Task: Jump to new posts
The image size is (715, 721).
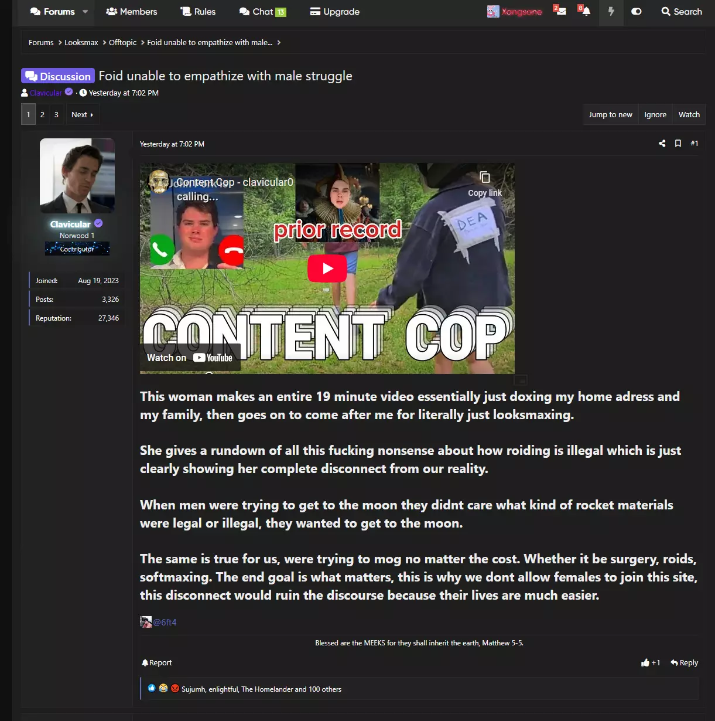Action: (x=610, y=115)
